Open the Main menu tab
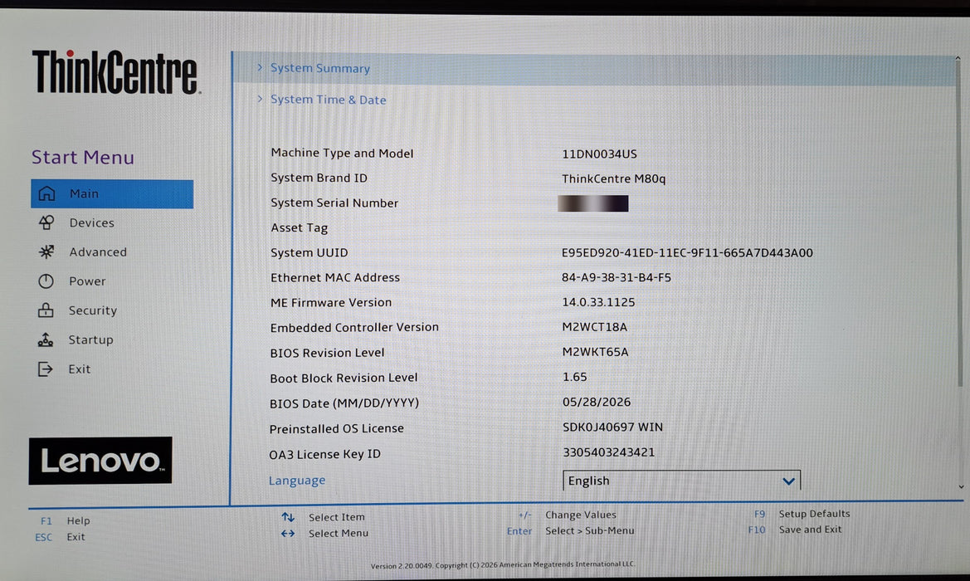Screen dimensions: 970x581 tap(112, 193)
